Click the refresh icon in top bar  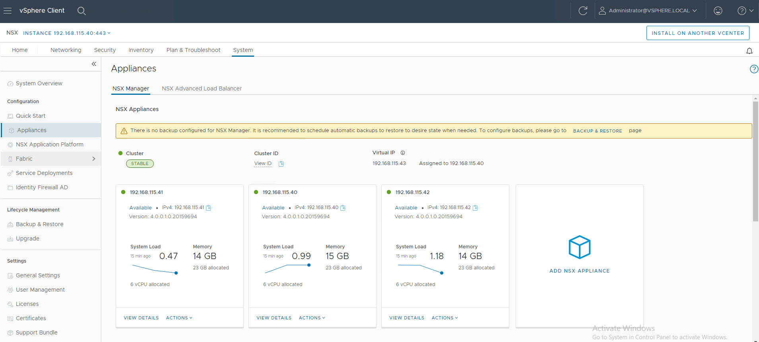(583, 11)
